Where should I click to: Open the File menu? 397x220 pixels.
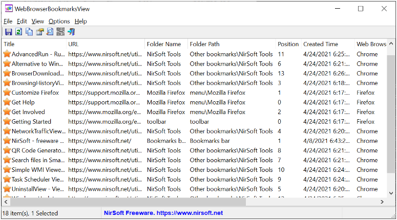(8, 21)
